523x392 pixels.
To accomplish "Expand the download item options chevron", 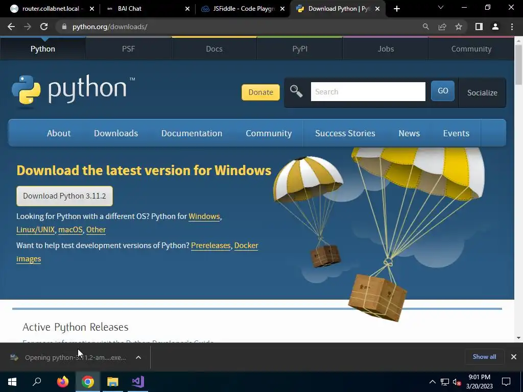I will (x=138, y=357).
